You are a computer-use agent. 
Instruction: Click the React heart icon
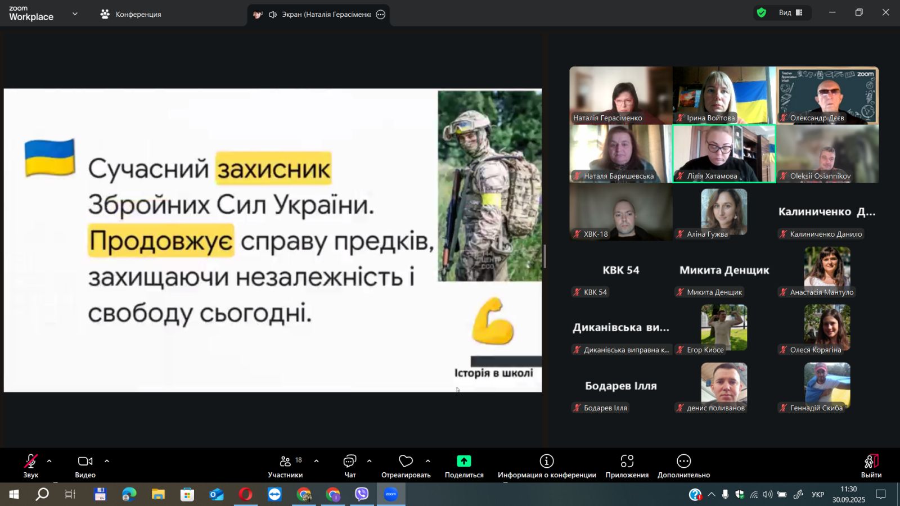(x=406, y=462)
